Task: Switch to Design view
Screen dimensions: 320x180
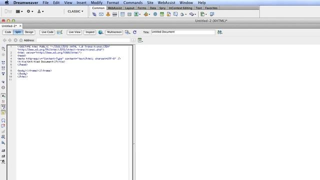Action: click(x=29, y=32)
